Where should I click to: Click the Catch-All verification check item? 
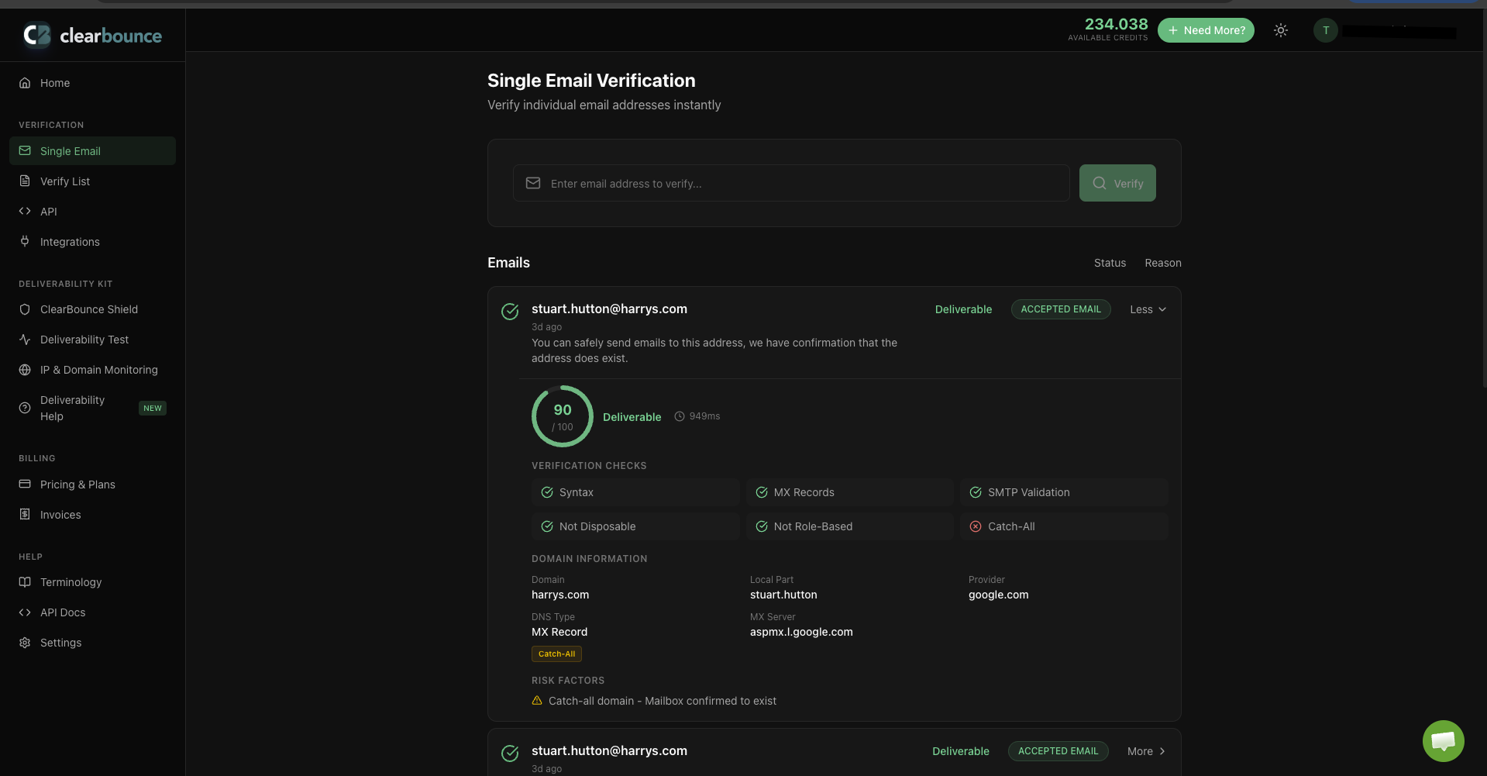1063,526
